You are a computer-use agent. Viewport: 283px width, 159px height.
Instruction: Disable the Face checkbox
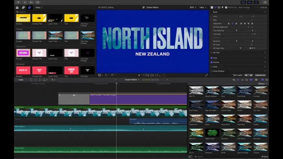click(211, 58)
